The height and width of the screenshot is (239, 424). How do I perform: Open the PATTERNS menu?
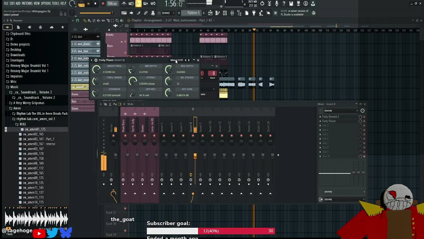pyautogui.click(x=27, y=4)
